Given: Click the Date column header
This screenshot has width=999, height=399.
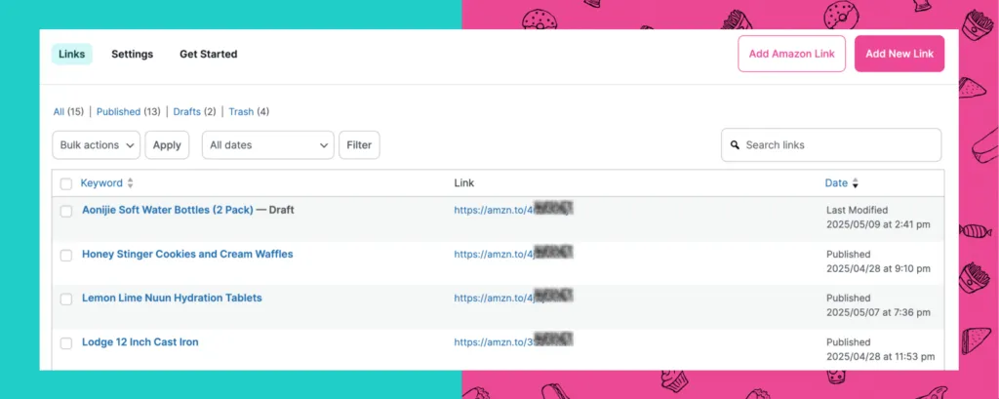Looking at the screenshot, I should [x=836, y=183].
